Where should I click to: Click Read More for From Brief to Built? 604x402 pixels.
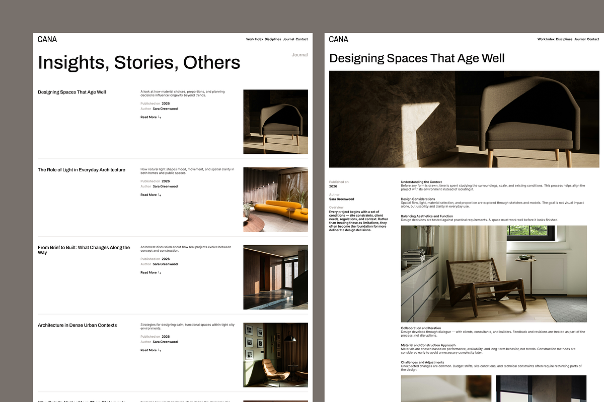[x=148, y=272]
